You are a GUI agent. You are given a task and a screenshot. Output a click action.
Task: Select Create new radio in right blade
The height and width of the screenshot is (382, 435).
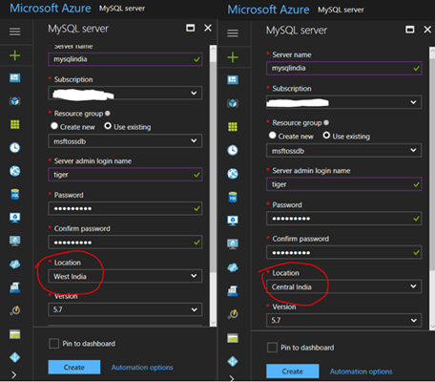coord(272,136)
